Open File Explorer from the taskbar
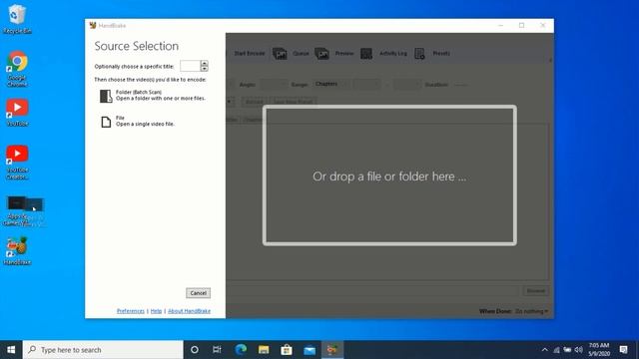 (264, 350)
